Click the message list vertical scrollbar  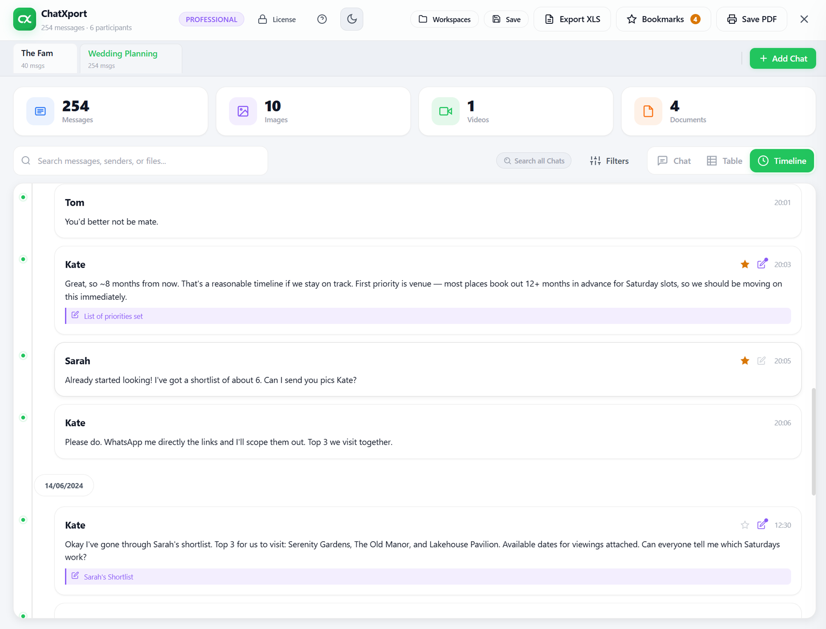[813, 441]
